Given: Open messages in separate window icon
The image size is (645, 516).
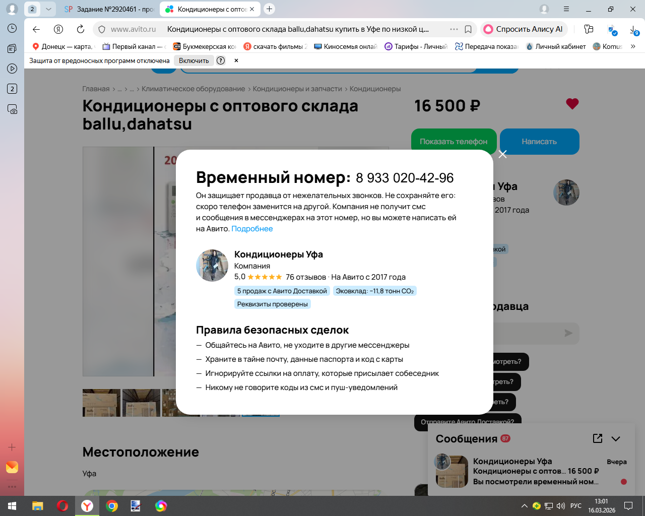Looking at the screenshot, I should [x=598, y=438].
